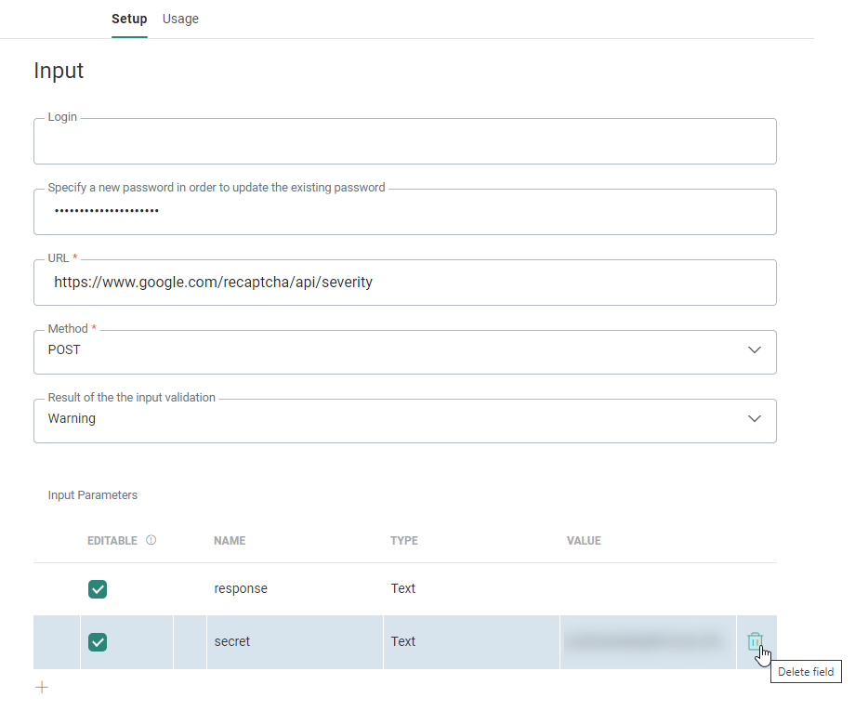Focus the Login input field
855x711 pixels.
[x=404, y=142]
